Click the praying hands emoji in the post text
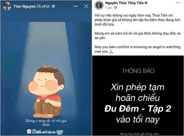 (111, 51)
